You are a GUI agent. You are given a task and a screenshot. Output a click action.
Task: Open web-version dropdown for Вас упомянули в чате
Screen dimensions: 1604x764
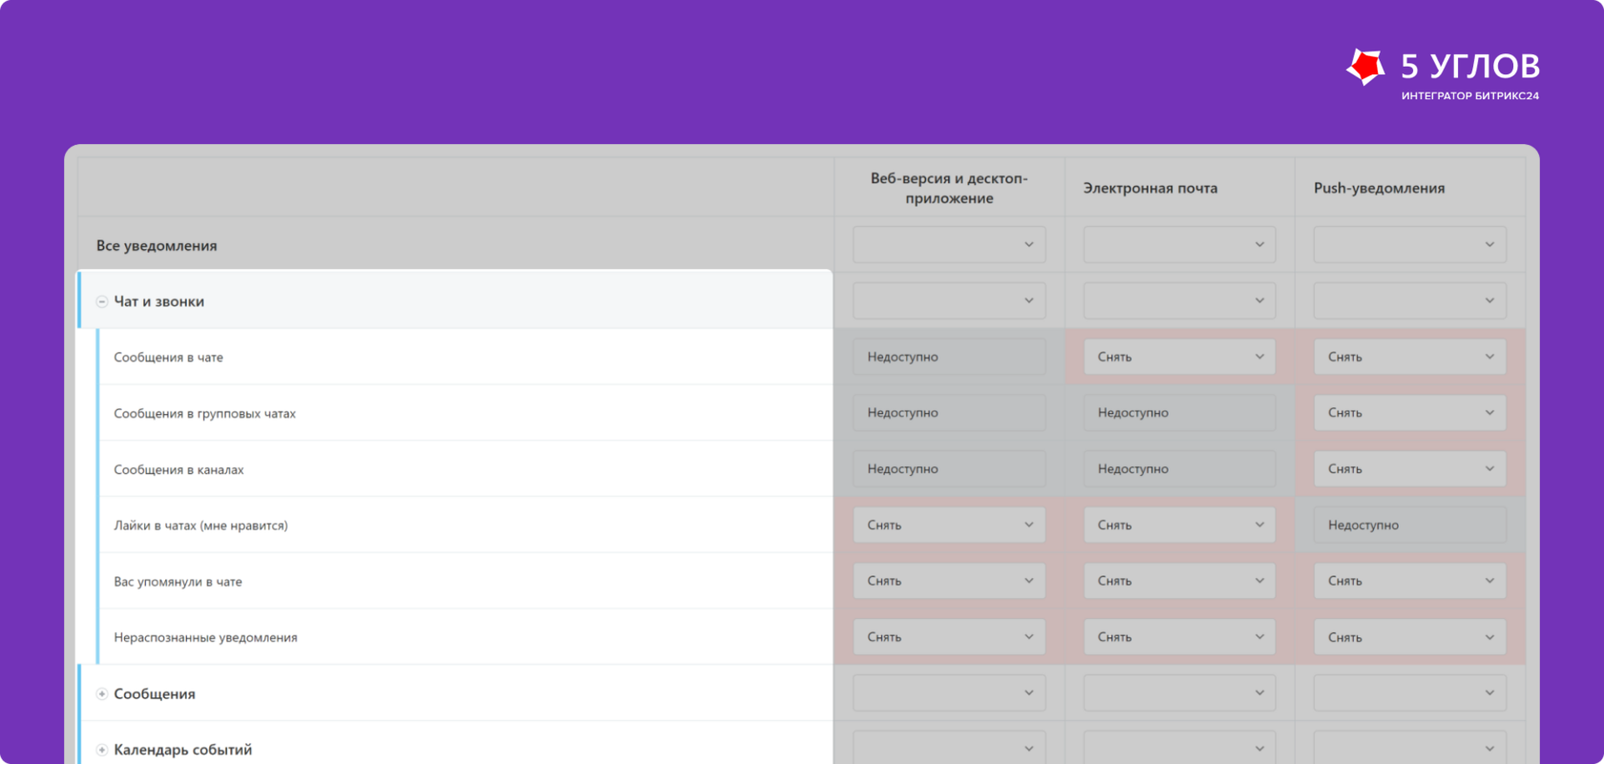(x=949, y=581)
